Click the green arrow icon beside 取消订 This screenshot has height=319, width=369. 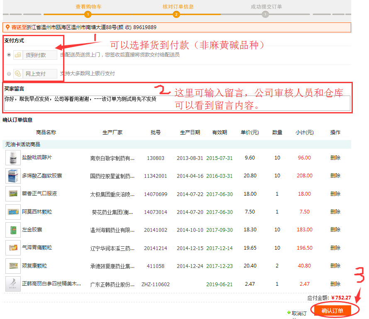(x=289, y=313)
